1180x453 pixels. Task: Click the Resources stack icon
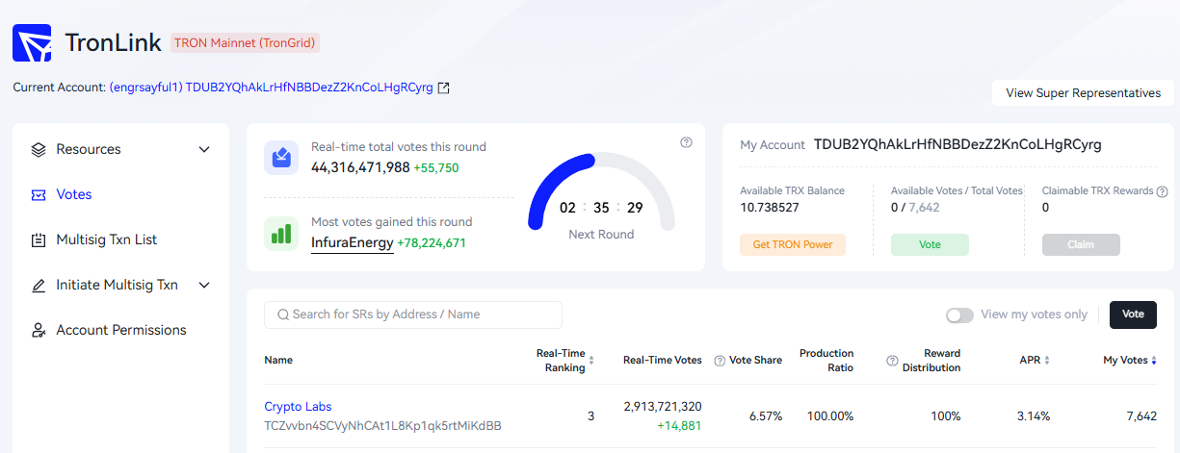(39, 149)
